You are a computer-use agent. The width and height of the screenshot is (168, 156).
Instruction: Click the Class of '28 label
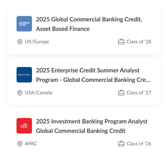point(139,42)
